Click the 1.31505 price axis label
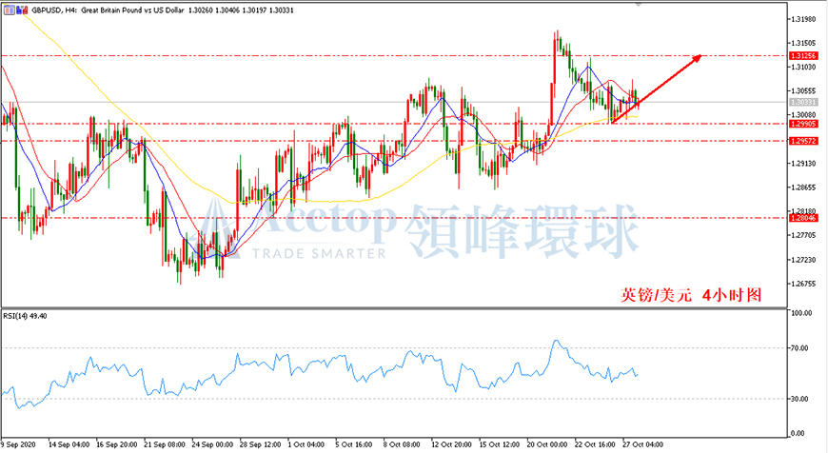Screen dimensions: 828x453 pos(803,43)
